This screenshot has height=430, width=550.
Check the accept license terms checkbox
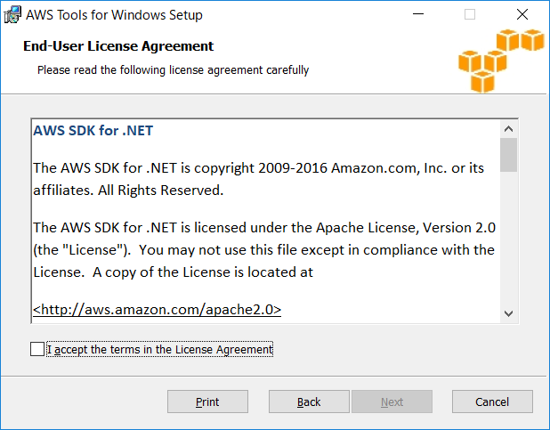(x=37, y=349)
